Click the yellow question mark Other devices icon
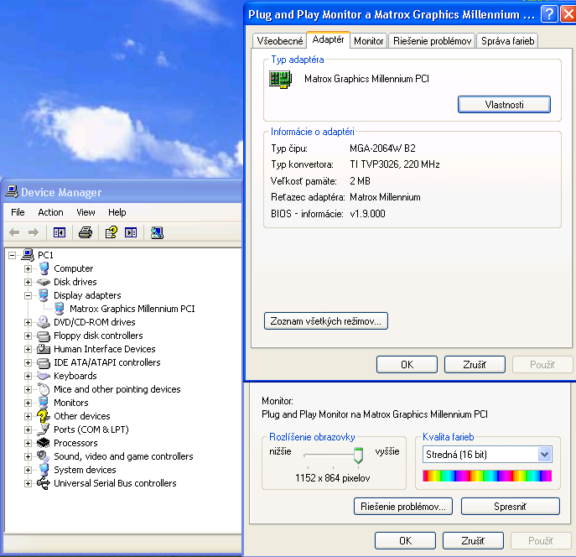Viewport: 576px width, 557px height. [44, 416]
